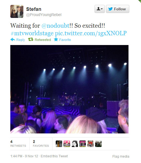The height and width of the screenshot is (163, 141).
Task: Choose Flag media link
Action: 121,156
